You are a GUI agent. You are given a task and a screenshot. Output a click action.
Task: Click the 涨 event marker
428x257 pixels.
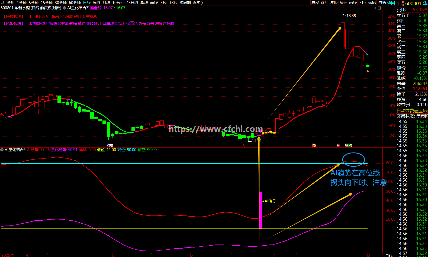point(338,145)
